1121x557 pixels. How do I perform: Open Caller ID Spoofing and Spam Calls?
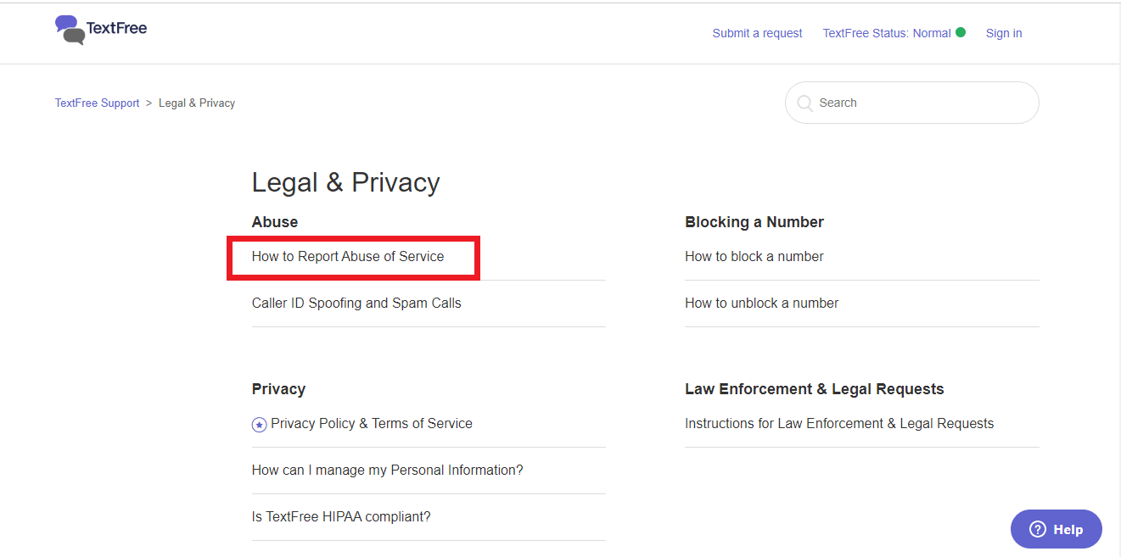click(356, 303)
